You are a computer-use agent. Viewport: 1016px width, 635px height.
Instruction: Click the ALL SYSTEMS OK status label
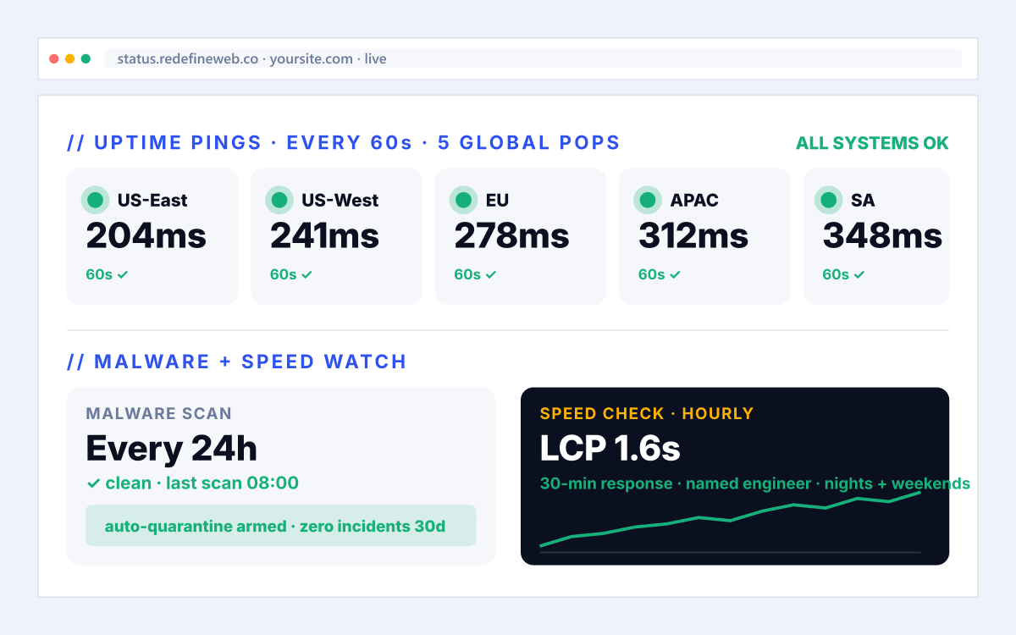(872, 143)
